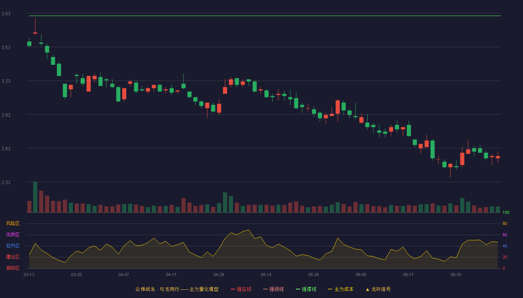Image resolution: width=523 pixels, height=298 pixels.
Task: Select the 04-29 date label
Action: pos(219,275)
